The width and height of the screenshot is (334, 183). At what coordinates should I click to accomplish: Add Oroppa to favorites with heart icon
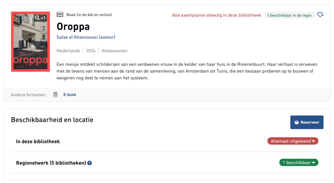320,15
